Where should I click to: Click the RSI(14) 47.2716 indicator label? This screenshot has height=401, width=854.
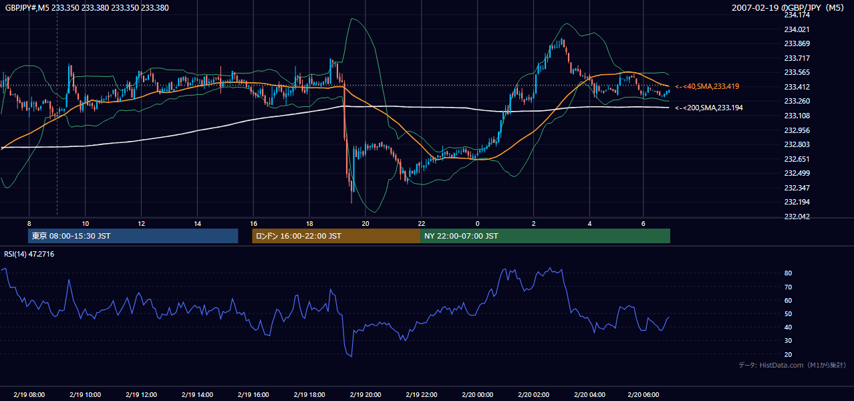[29, 254]
